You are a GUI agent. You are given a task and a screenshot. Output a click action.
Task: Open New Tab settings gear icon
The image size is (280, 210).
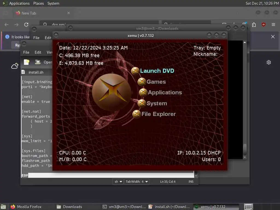[x=269, y=62]
